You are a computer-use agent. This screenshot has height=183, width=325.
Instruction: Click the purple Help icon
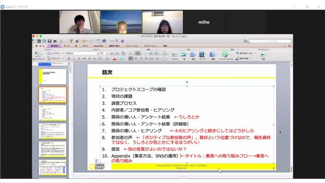point(122,41)
